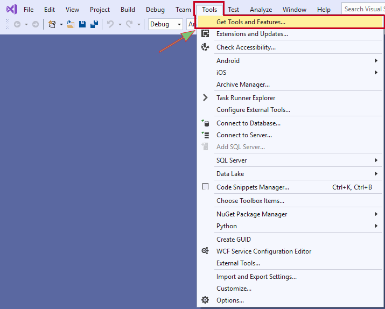
Task: Open the Debug configuration dropdown
Action: click(x=166, y=24)
